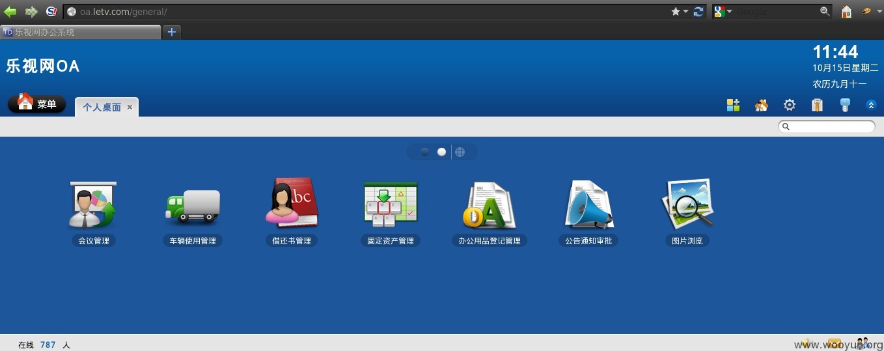Click the blue key logout icon
This screenshot has width=884, height=351.
tap(845, 105)
